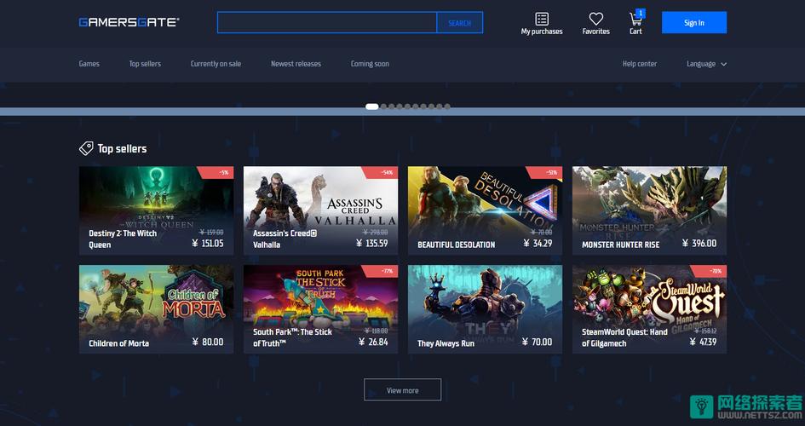Open SteamWorld Quest: Hand of Gilgamech card
Screen dimensions: 805x426
click(649, 309)
